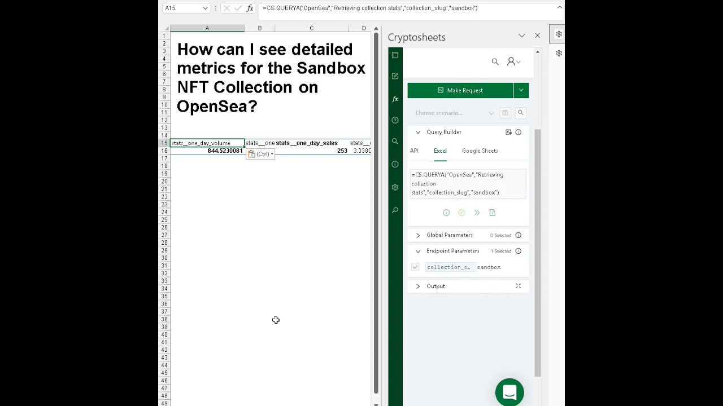Click the second Cryptosheets add-in icon on right strip
The height and width of the screenshot is (406, 723).
coord(558,54)
